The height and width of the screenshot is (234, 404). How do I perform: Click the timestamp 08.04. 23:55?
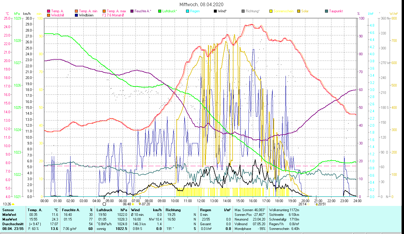[13, 229]
